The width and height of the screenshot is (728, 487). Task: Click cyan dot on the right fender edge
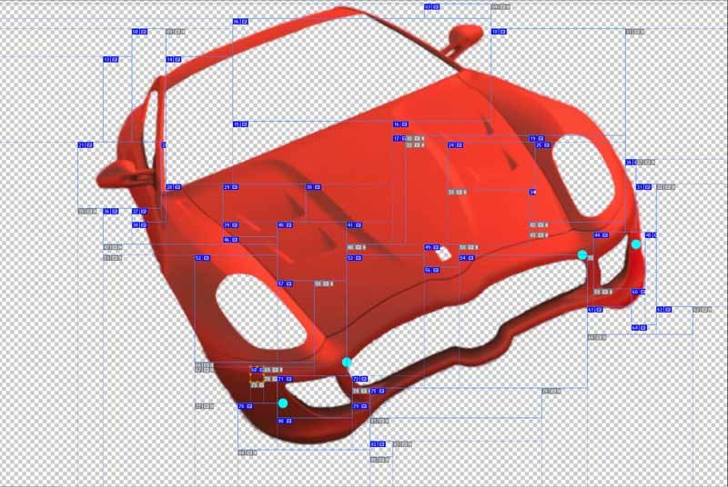(636, 244)
